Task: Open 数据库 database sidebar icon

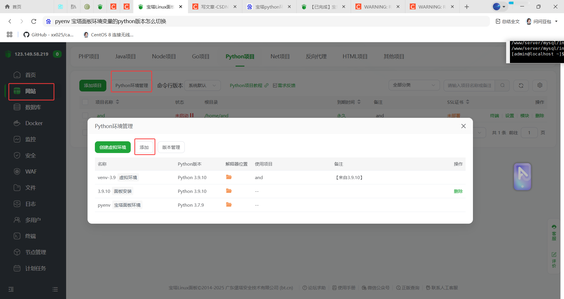Action: coord(17,107)
